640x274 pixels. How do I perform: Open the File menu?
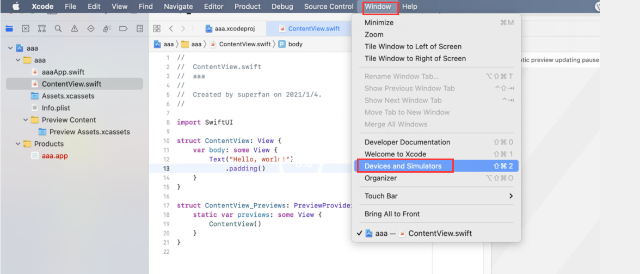71,7
